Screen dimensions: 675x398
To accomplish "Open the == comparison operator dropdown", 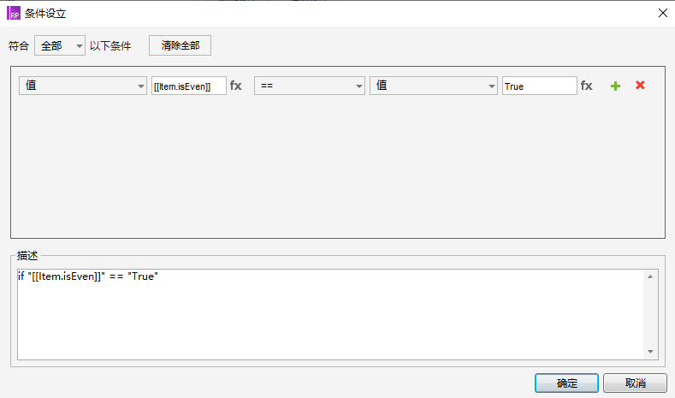I will (310, 86).
